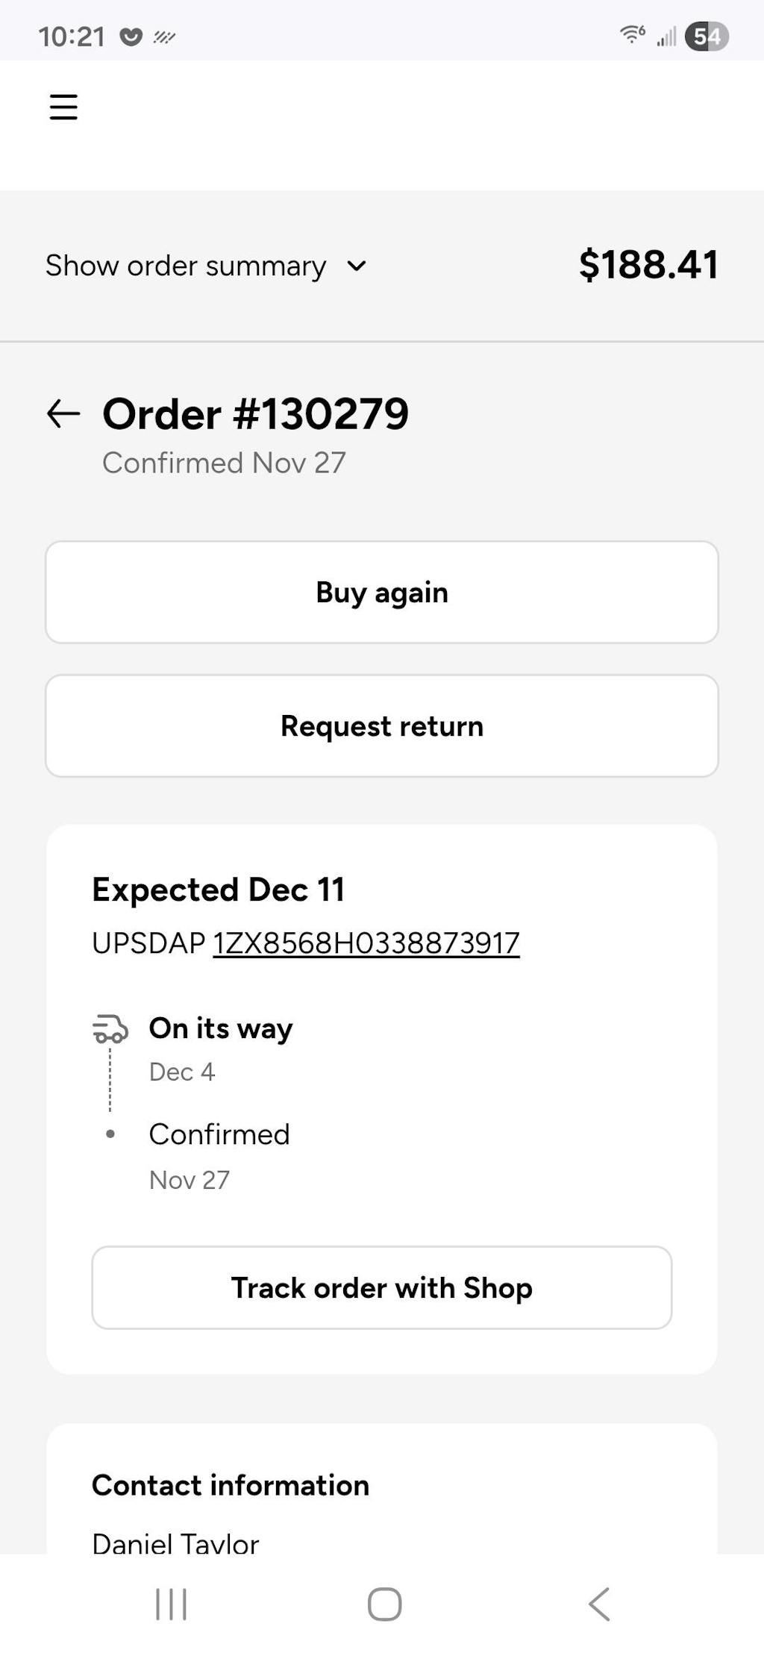
Task: Go back using the arrow beside Order #130279
Action: pyautogui.click(x=63, y=413)
